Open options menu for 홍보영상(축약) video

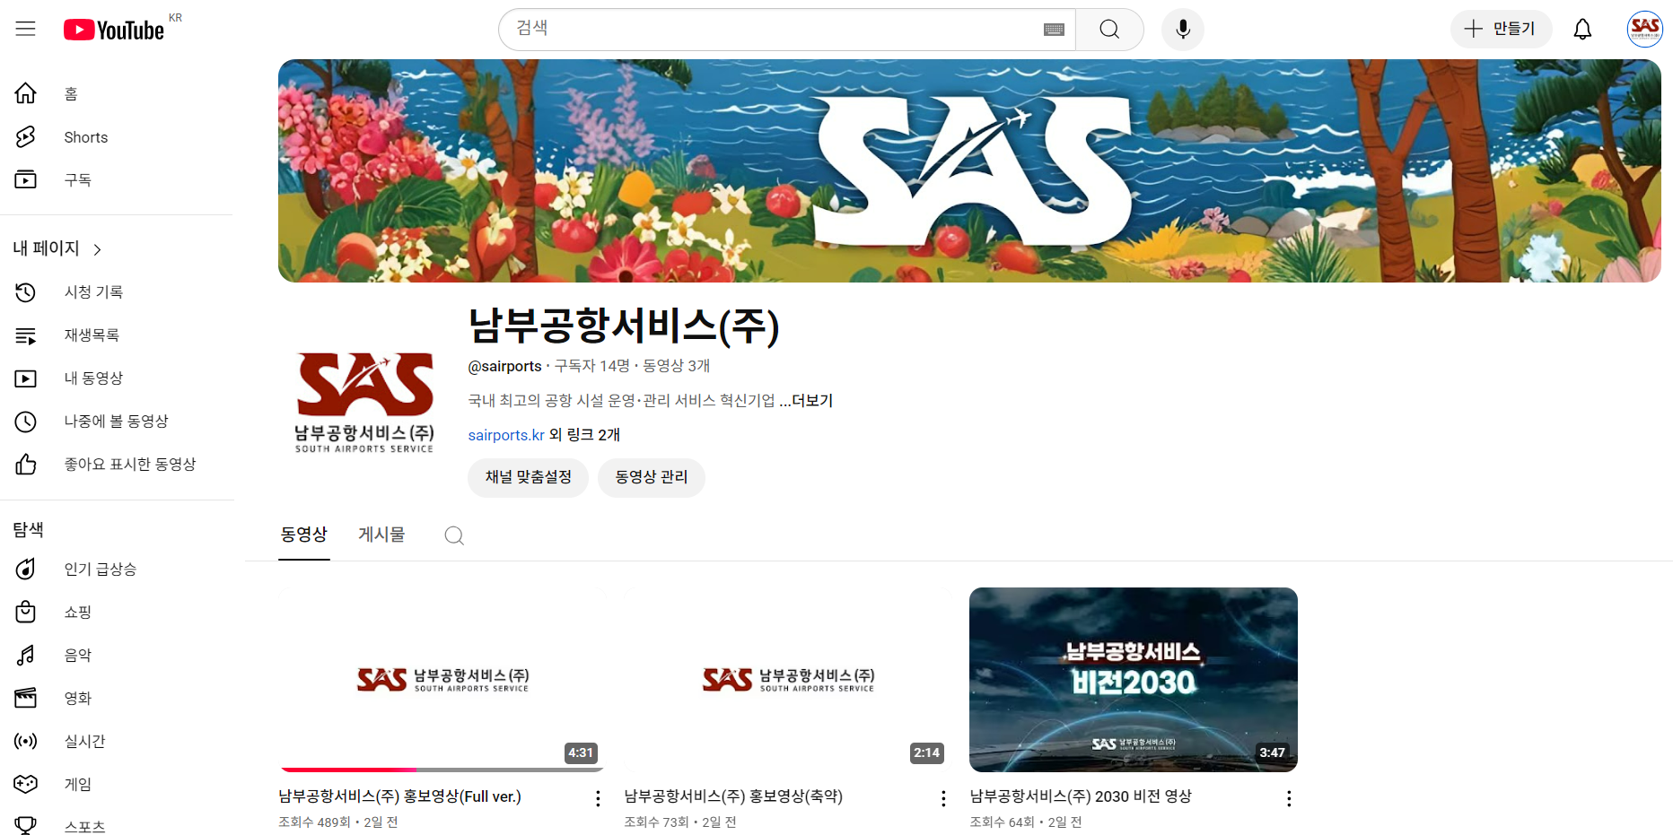(x=943, y=798)
